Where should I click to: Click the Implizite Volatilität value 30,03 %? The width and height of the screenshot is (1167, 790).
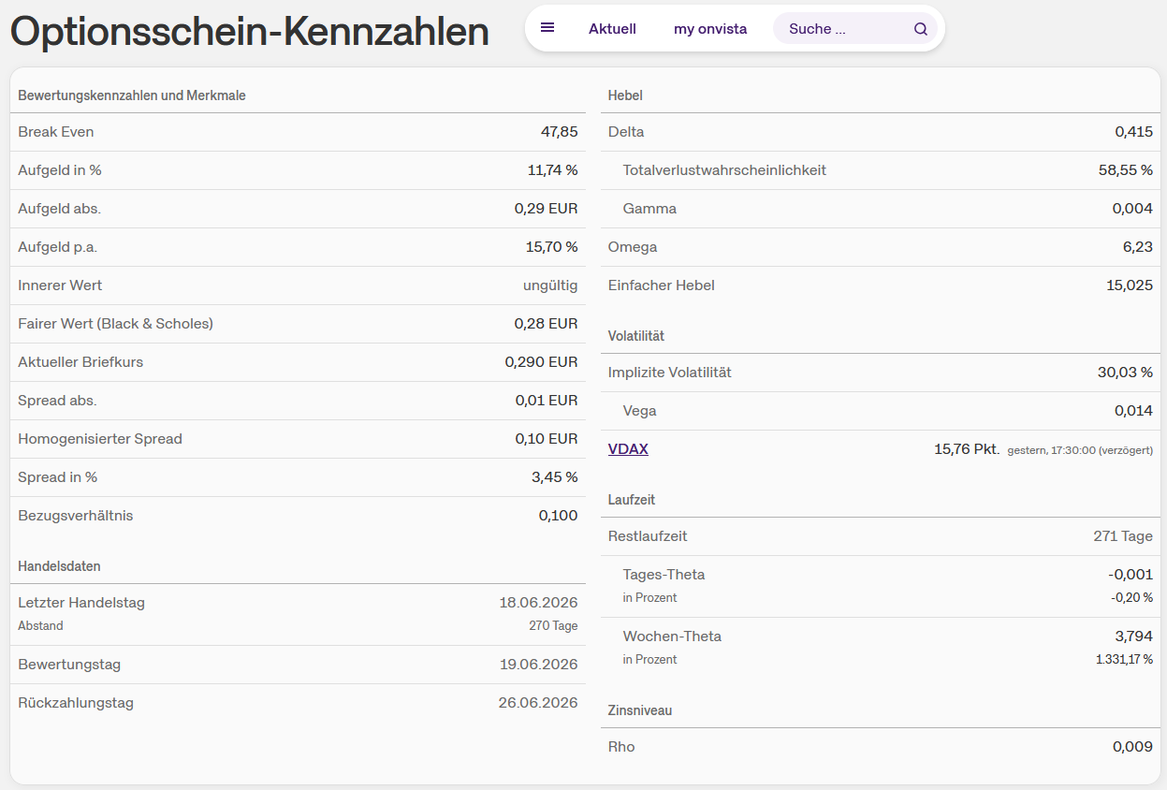click(1125, 373)
